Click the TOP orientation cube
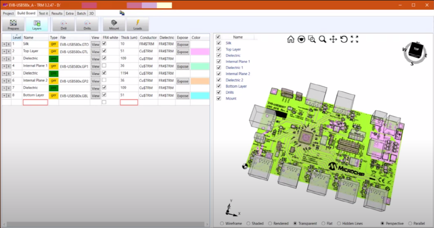This screenshot has height=228, width=434. coord(416,49)
